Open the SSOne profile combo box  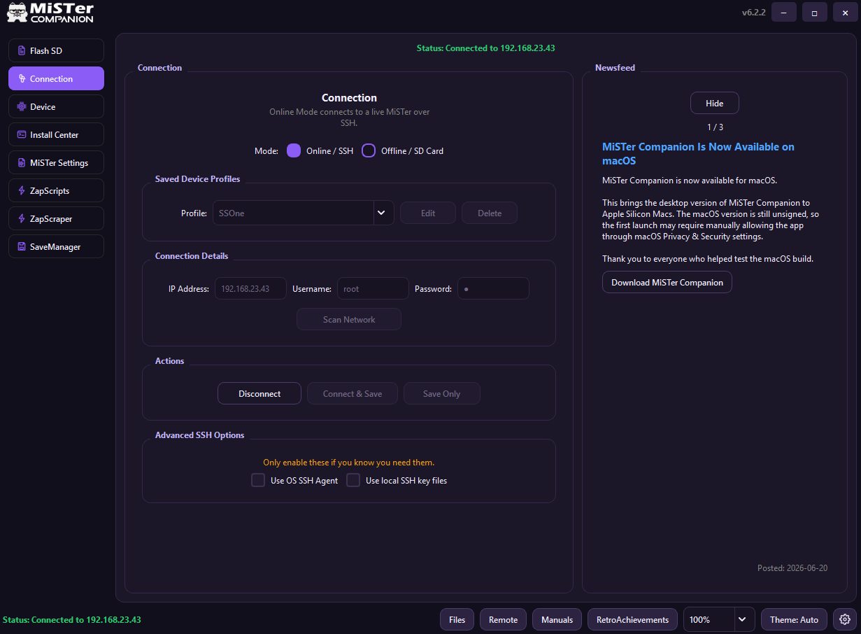click(304, 213)
